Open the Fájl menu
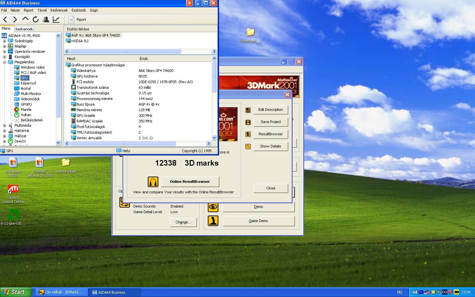This screenshot has width=475, height=297. pos(4,10)
